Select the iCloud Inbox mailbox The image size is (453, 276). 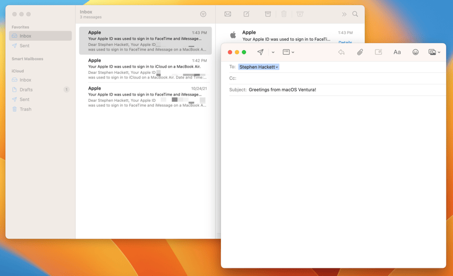click(x=40, y=80)
